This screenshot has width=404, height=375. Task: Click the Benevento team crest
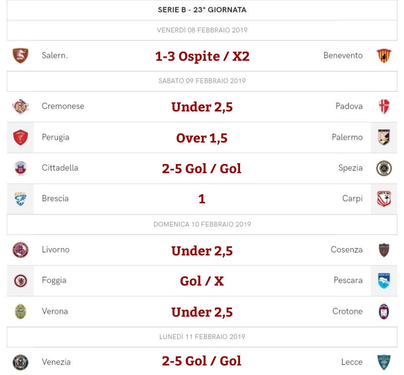(x=384, y=55)
